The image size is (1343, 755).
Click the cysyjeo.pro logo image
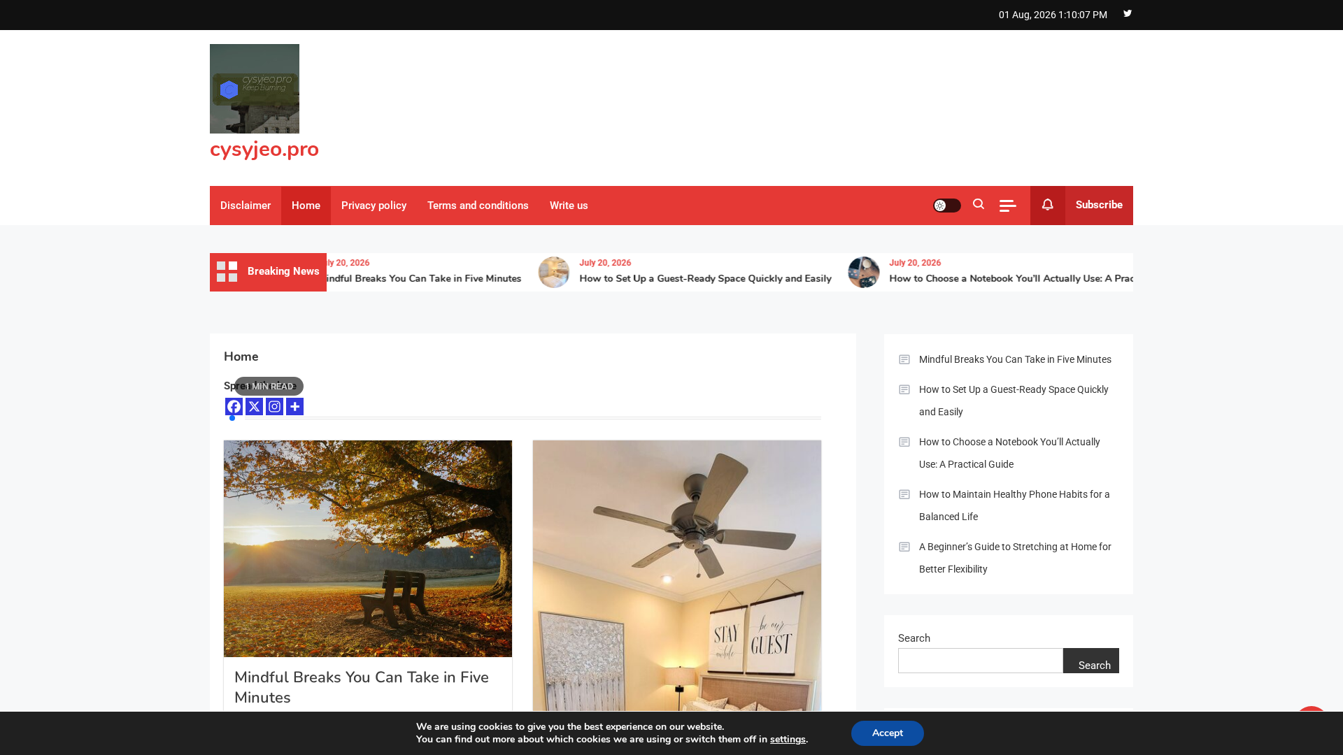(x=255, y=89)
